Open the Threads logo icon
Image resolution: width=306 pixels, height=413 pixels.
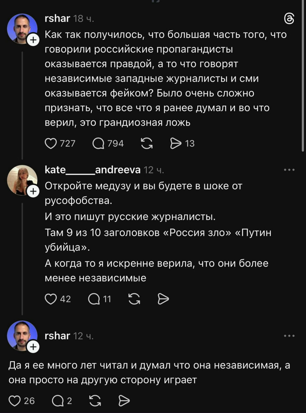pyautogui.click(x=289, y=18)
